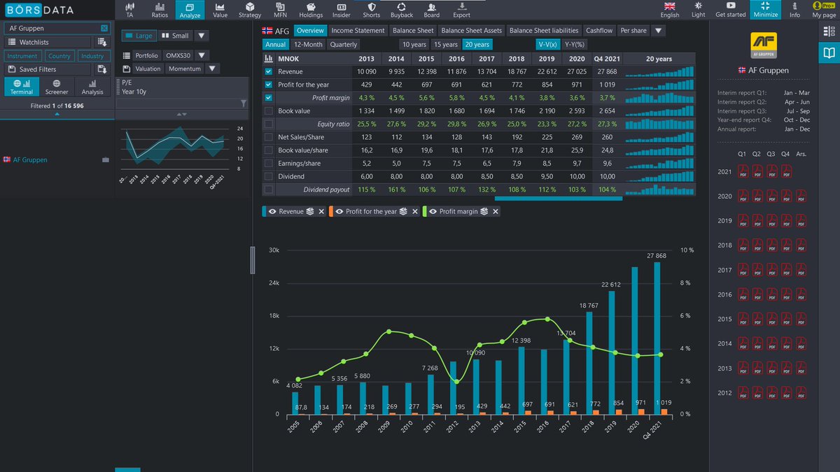Screen dimensions: 840x472
Task: Open the Strategy cube icon
Action: tap(250, 6)
